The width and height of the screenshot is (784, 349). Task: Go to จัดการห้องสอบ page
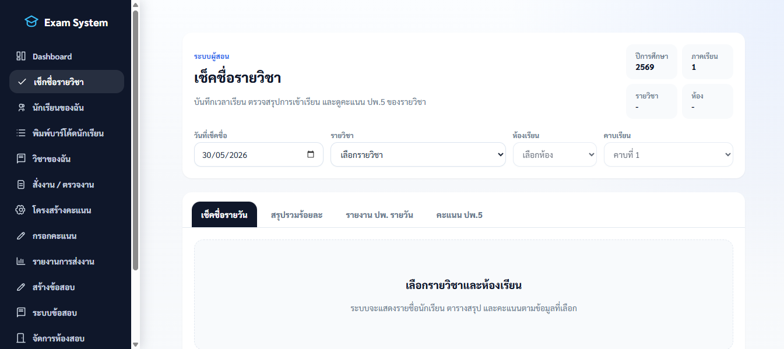[66, 339]
